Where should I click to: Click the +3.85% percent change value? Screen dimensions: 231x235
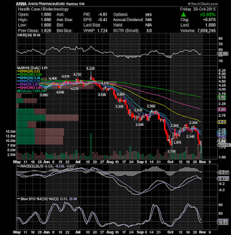tap(207, 15)
